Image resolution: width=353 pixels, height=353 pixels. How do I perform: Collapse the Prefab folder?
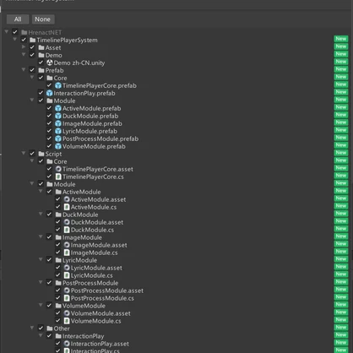point(24,70)
